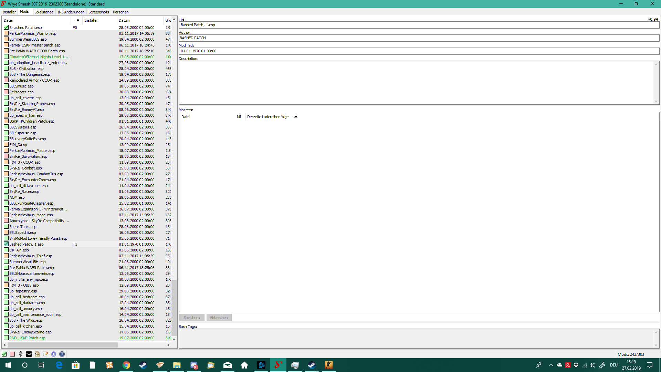Open the Battle.net icon in the taskbar

261,365
